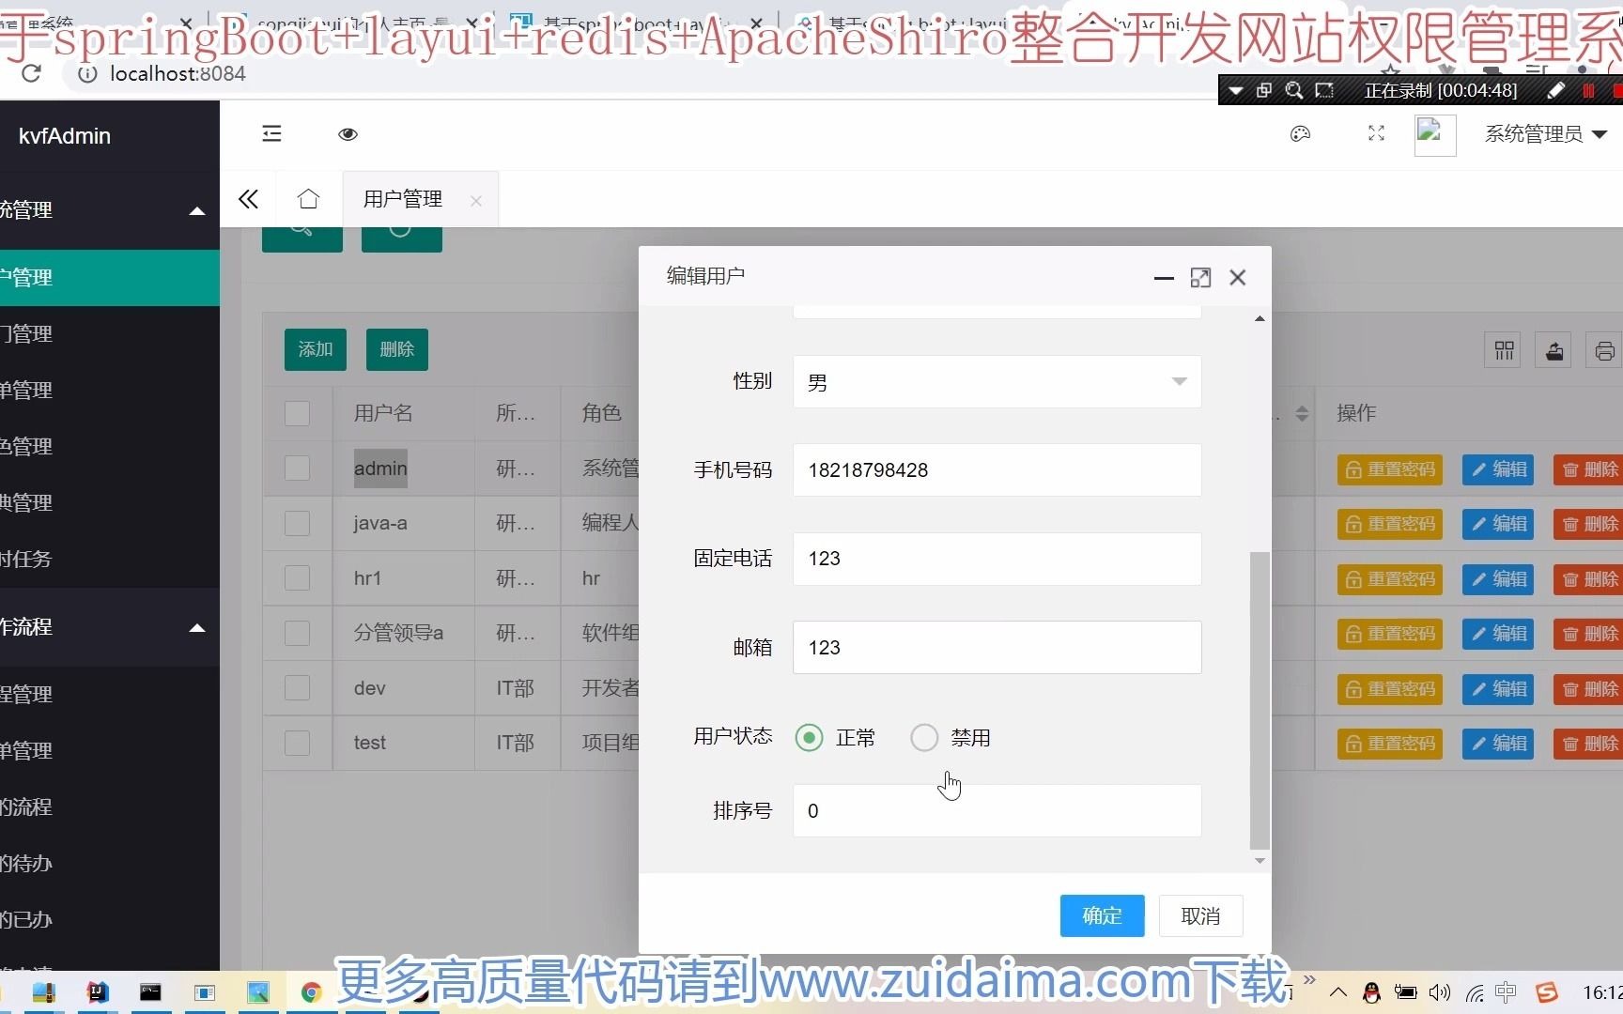Click the 邮箱 input field
This screenshot has width=1623, height=1014.
(x=997, y=648)
